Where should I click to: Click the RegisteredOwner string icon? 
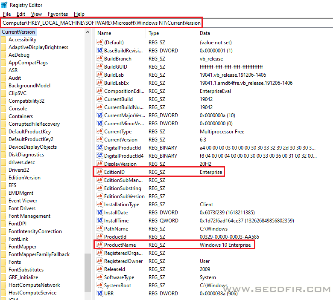pyautogui.click(x=100, y=261)
